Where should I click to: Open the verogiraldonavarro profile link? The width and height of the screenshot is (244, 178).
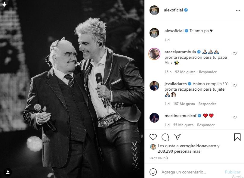pos(198,146)
